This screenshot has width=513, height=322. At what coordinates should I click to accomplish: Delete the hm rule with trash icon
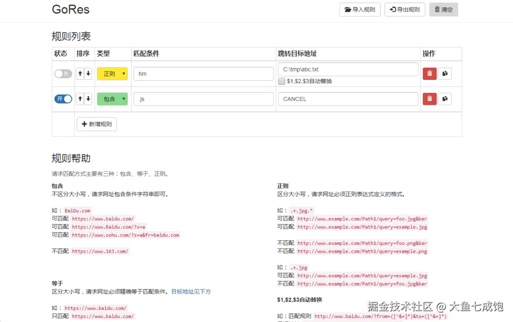point(430,74)
